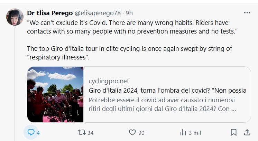Image resolution: width=258 pixels, height=141 pixels.
Task: Click the article description starting 'Potrebbe essere'
Action: (163, 105)
